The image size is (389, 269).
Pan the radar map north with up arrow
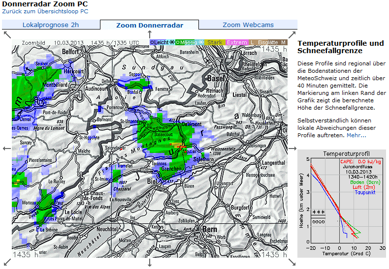(x=150, y=34)
